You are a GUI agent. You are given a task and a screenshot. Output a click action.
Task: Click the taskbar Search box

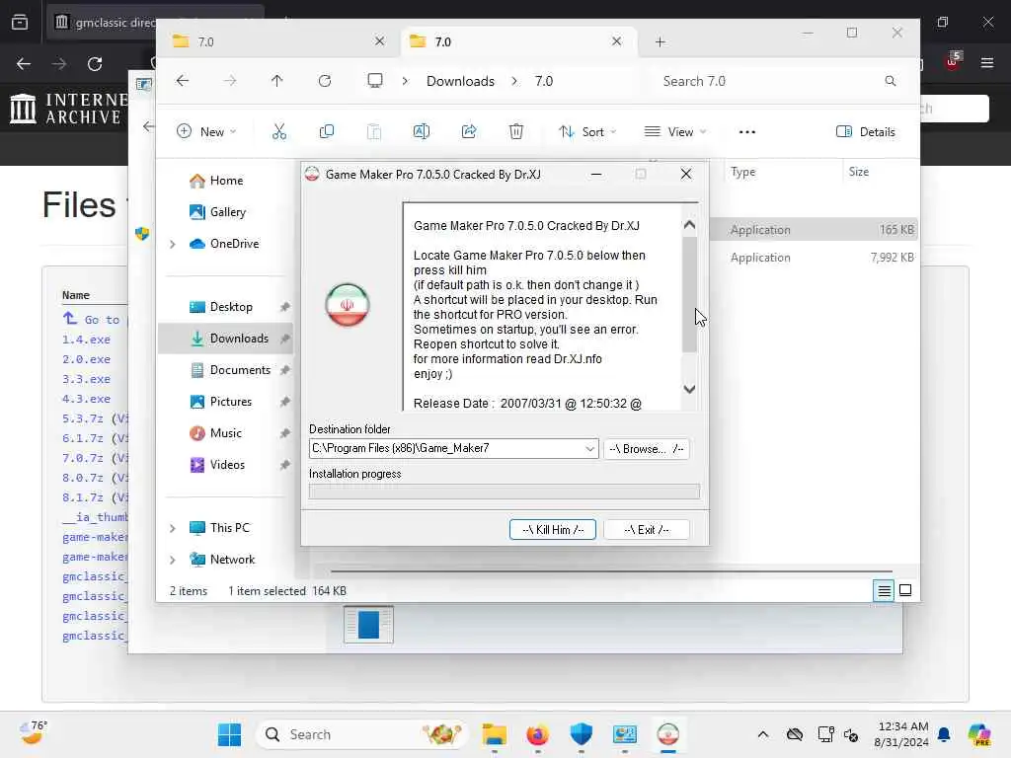[361, 734]
